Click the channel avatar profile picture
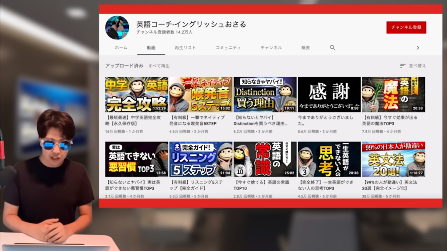This screenshot has height=251, width=447. coord(117,27)
